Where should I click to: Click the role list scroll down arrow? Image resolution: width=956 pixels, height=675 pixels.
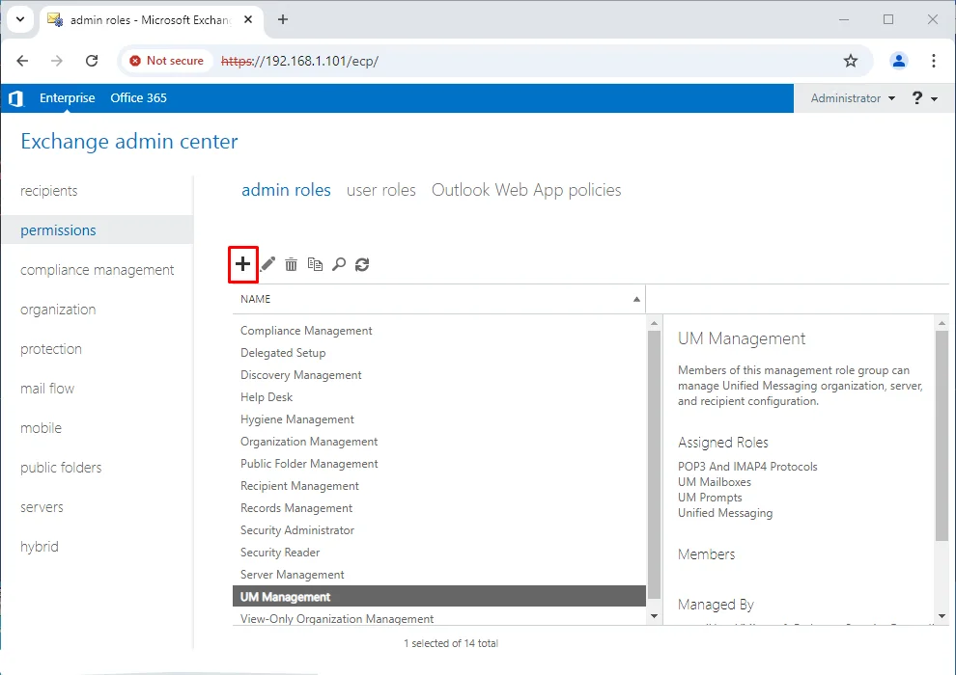pyautogui.click(x=654, y=616)
